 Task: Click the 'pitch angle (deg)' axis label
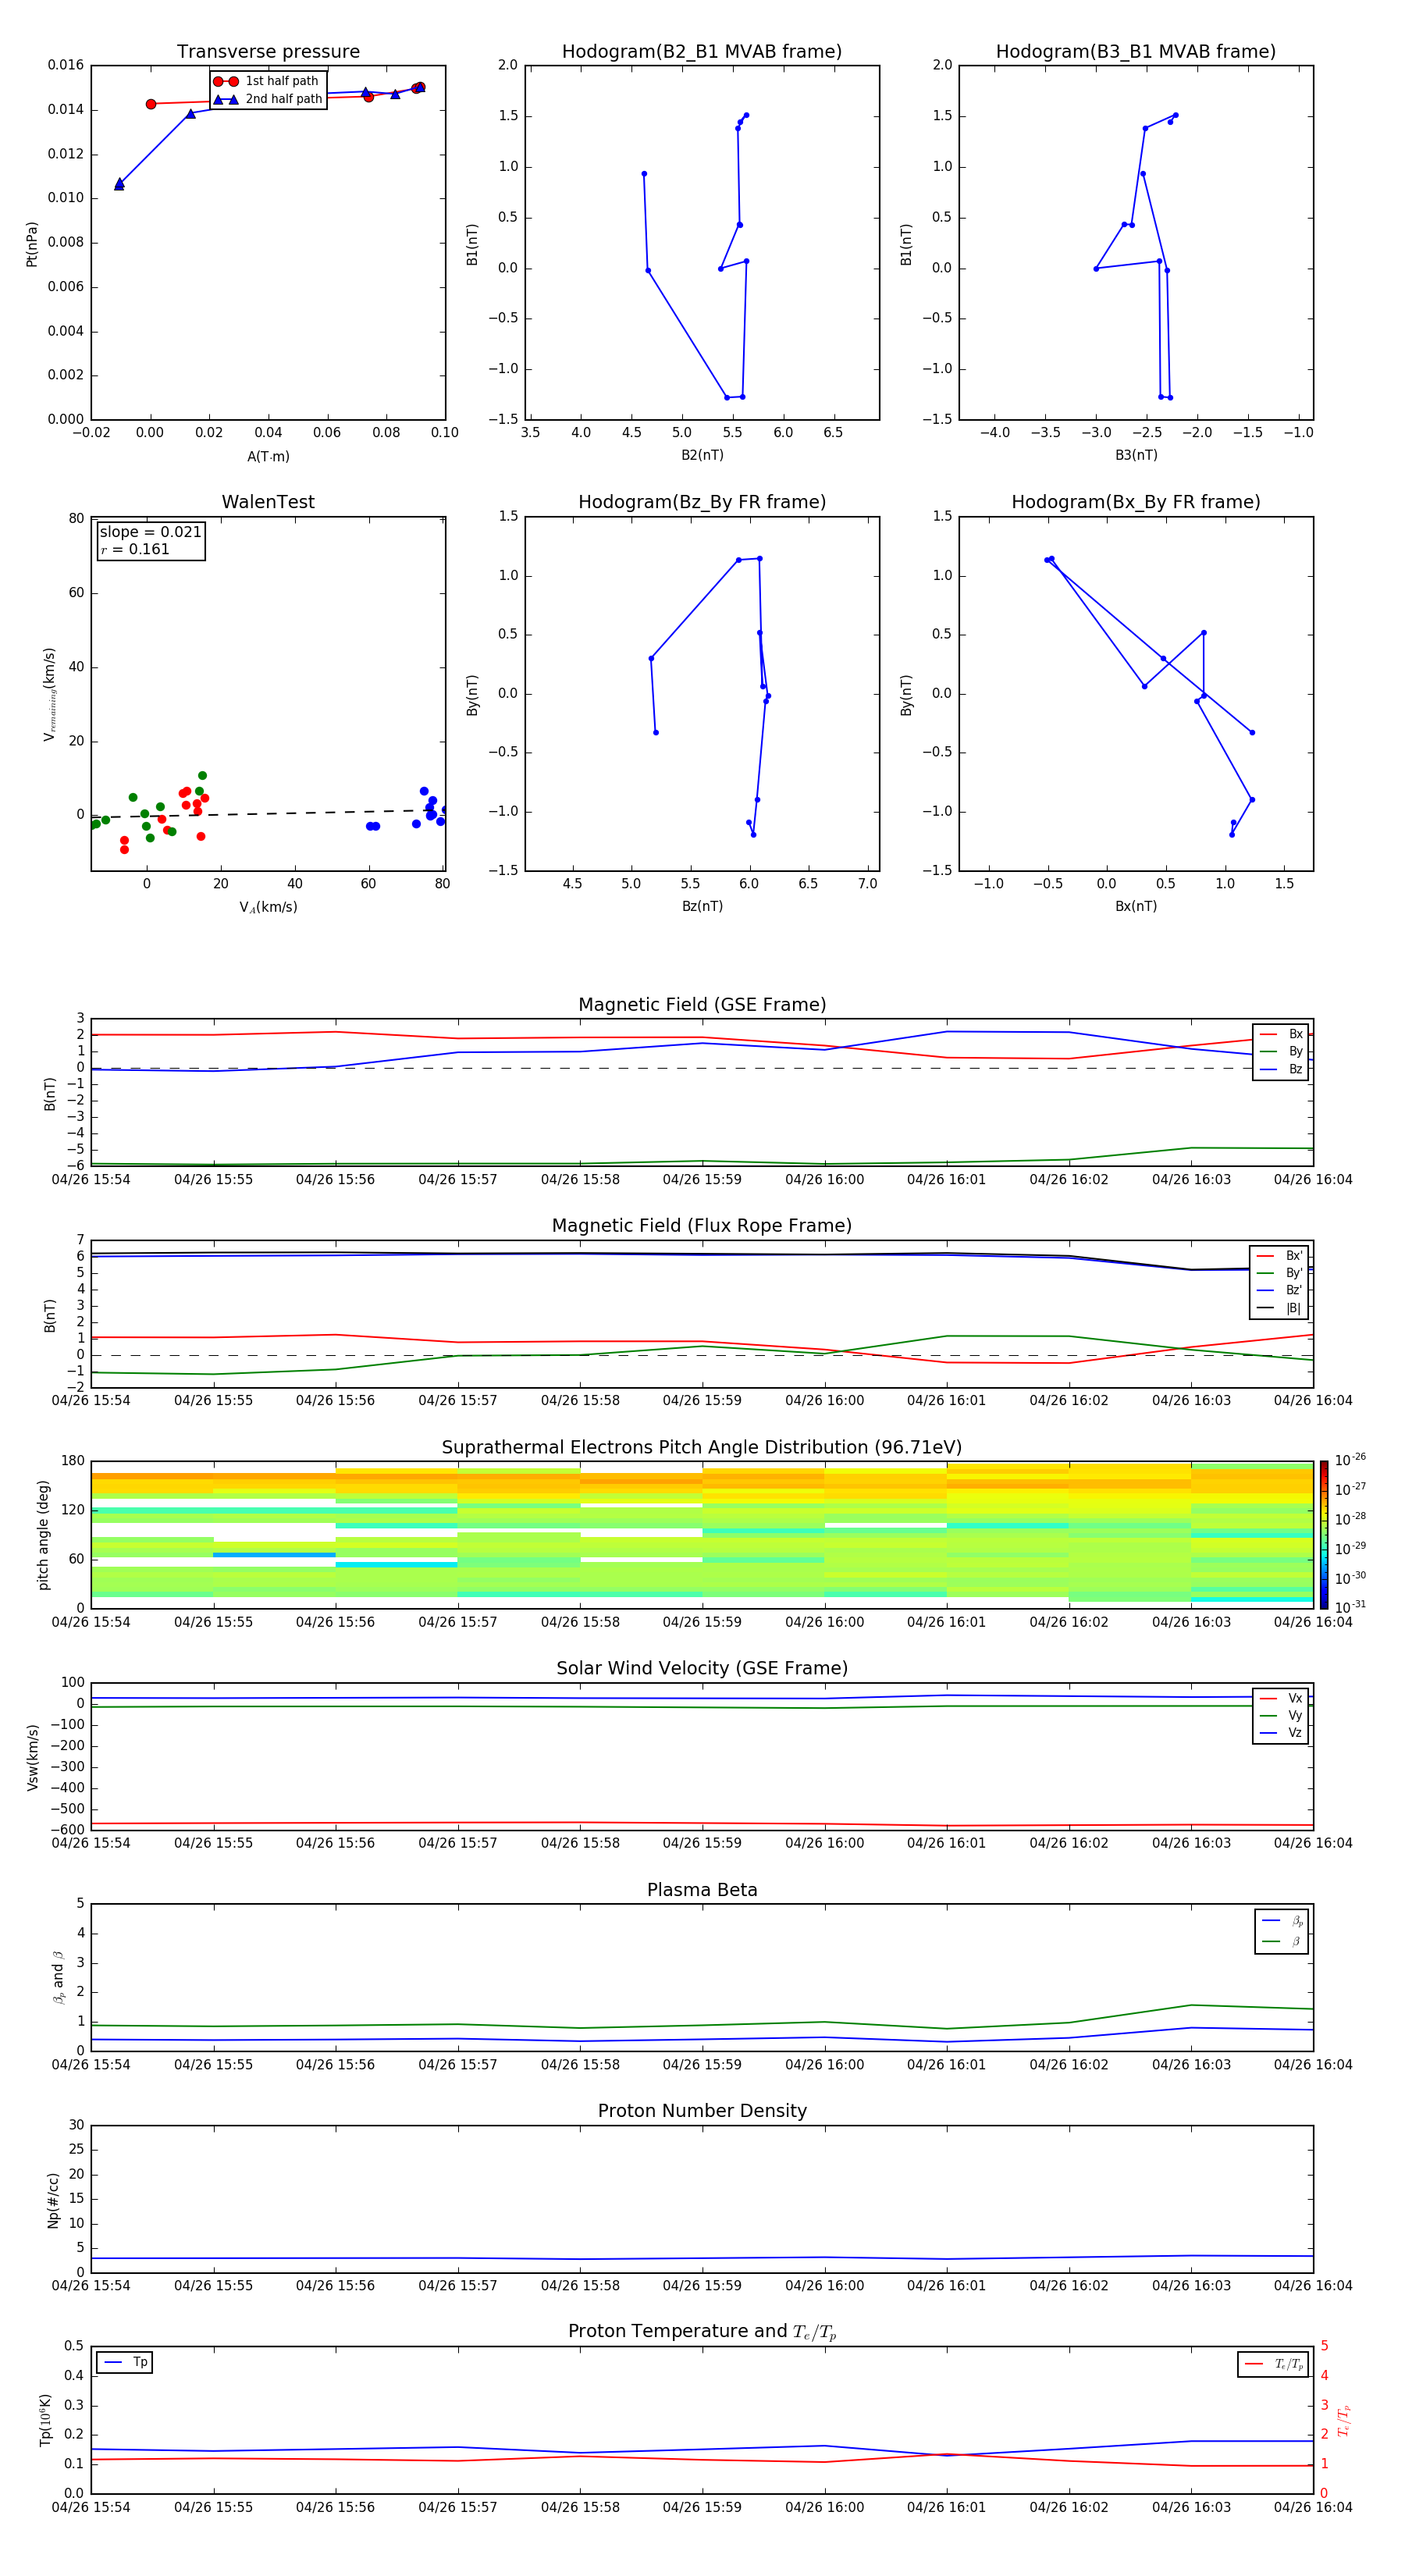click(x=43, y=1535)
